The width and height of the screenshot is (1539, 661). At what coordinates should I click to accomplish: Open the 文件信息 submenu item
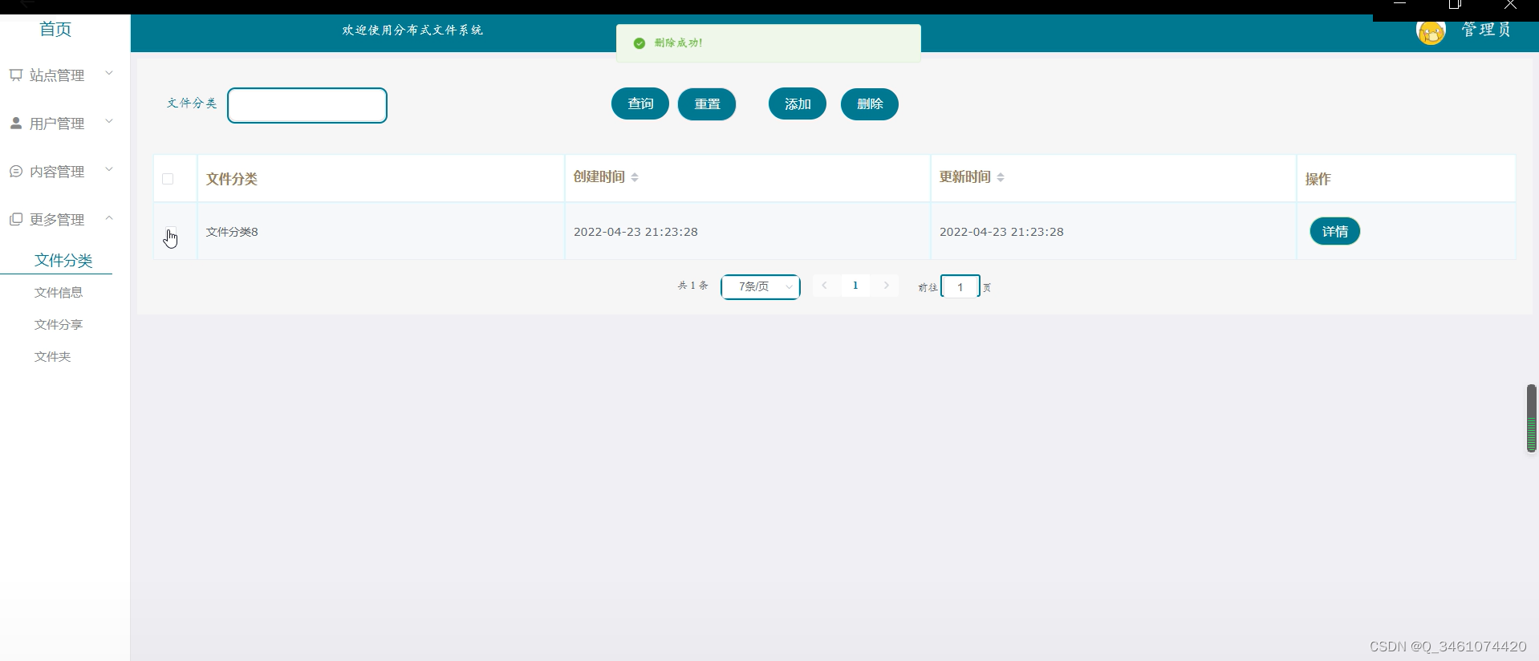(59, 293)
